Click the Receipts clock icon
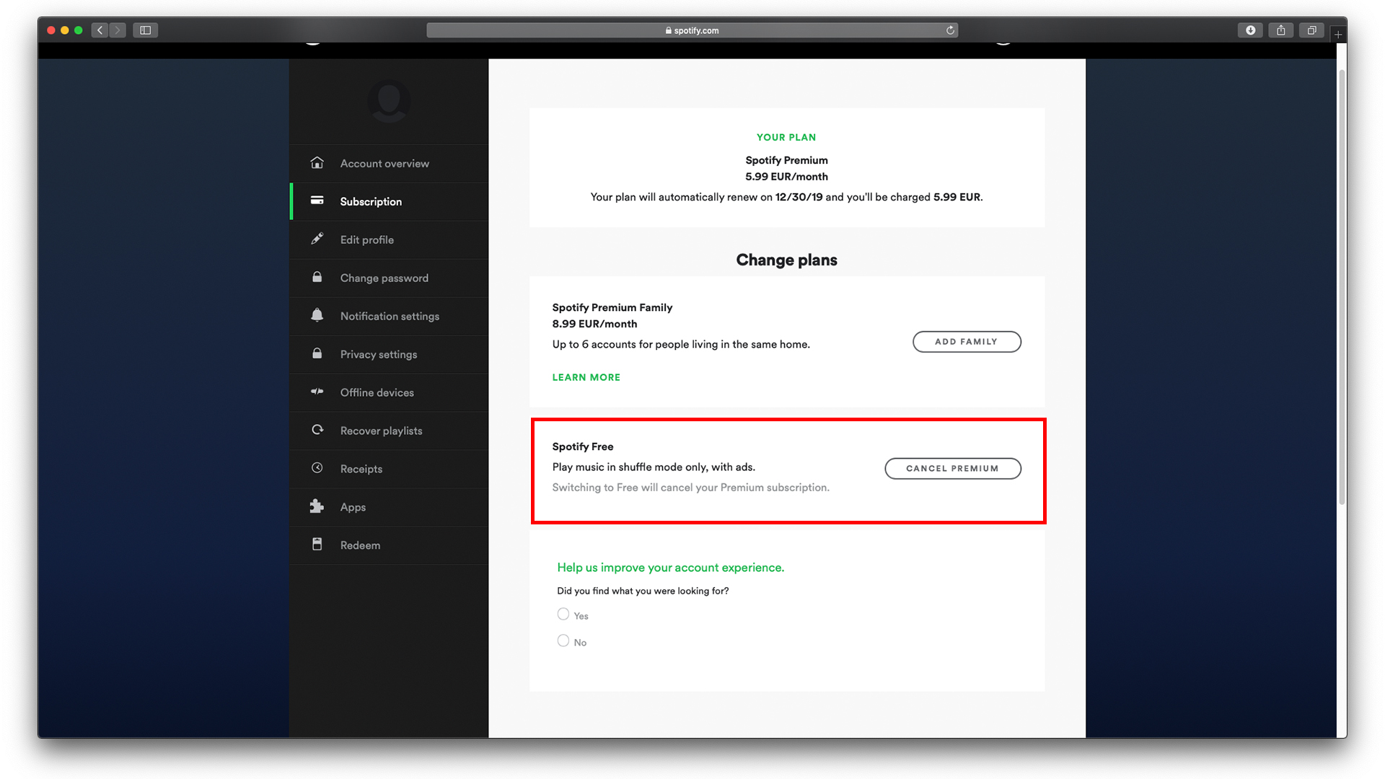The image size is (1385, 779). tap(317, 468)
